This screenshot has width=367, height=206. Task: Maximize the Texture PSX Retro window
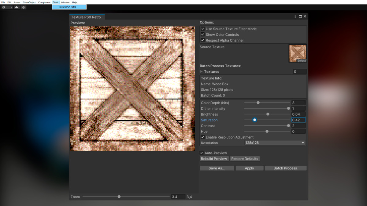point(300,16)
